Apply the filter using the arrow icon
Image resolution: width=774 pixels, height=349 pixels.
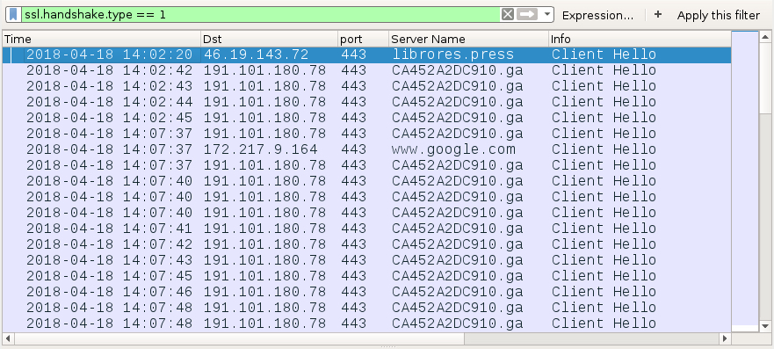click(x=527, y=14)
